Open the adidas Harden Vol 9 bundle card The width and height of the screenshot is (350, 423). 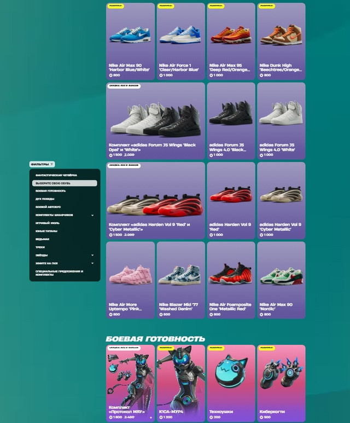tap(155, 200)
